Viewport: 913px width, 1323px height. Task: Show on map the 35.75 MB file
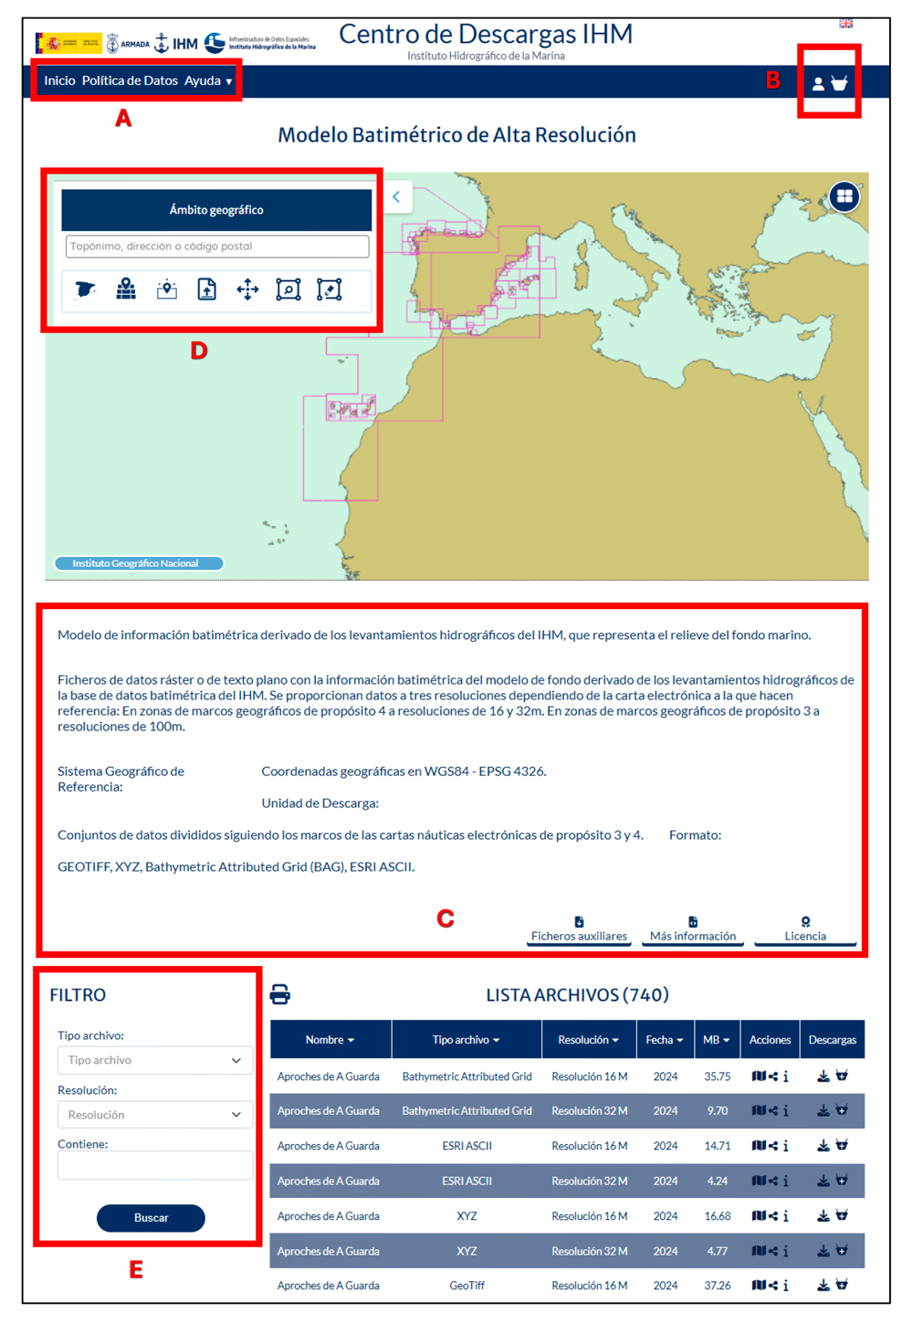pos(758,1076)
